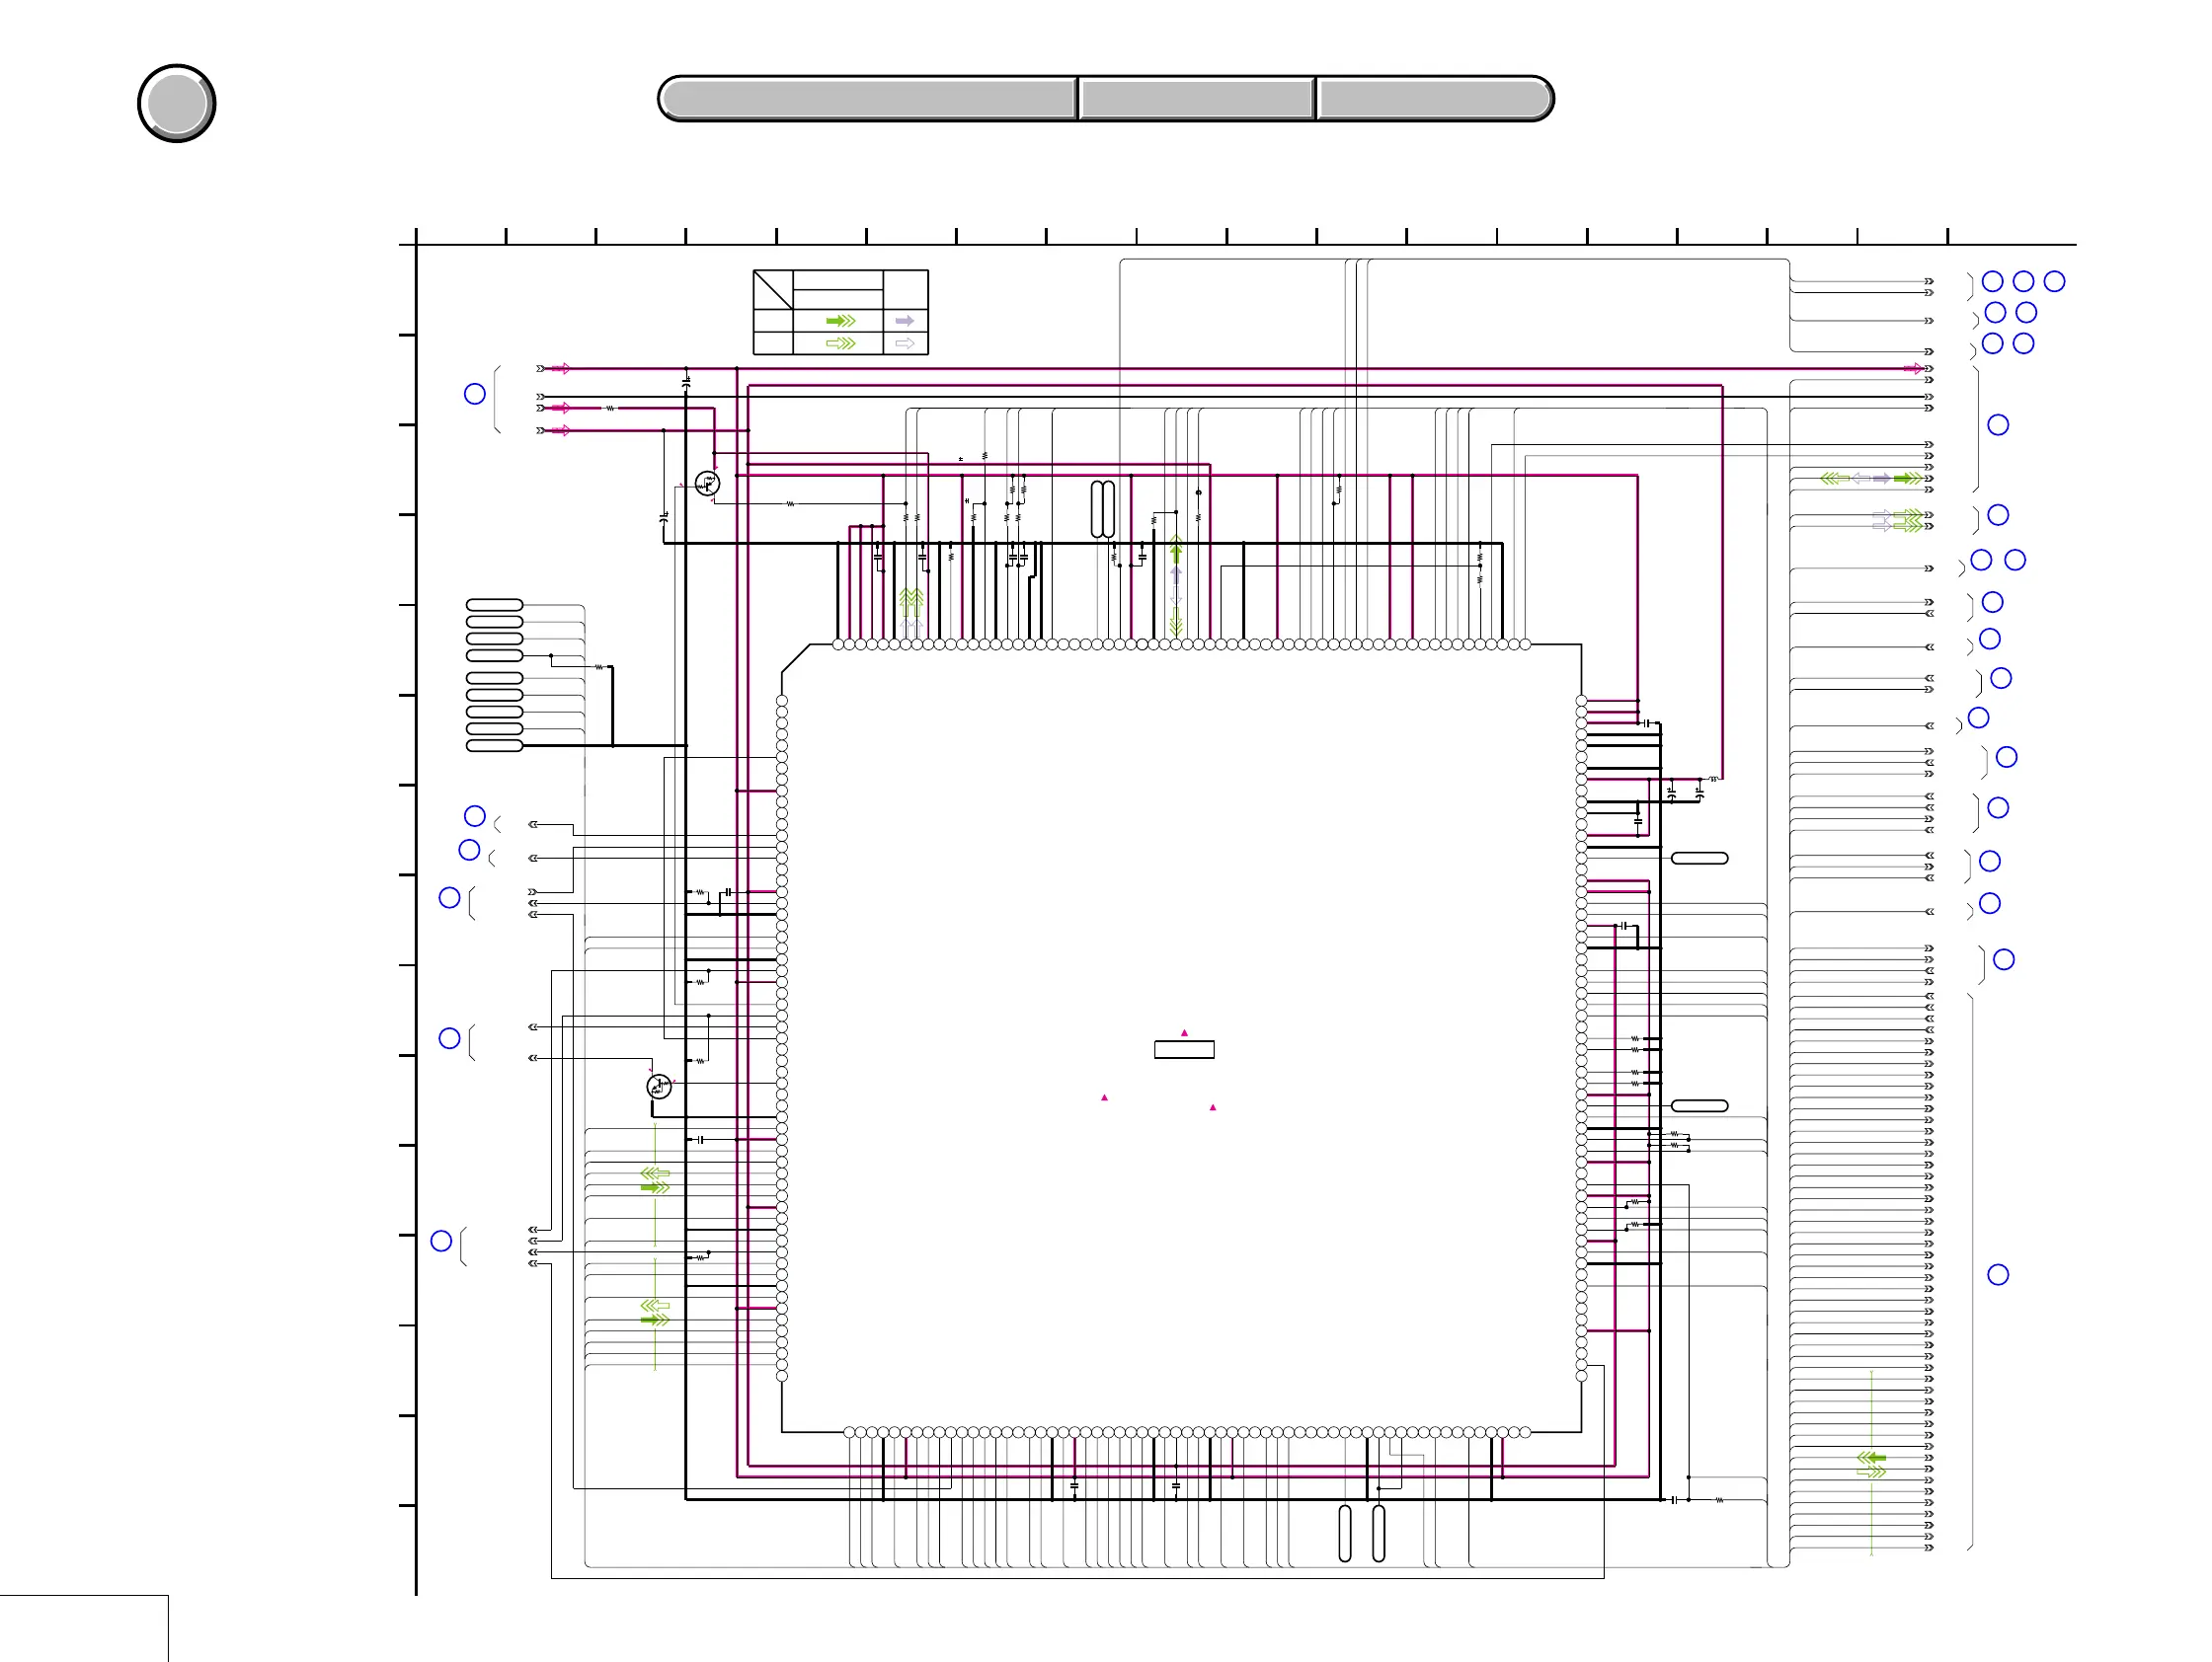Click the diagonally split cell of legend table
This screenshot has height=1662, width=2212.
point(772,290)
